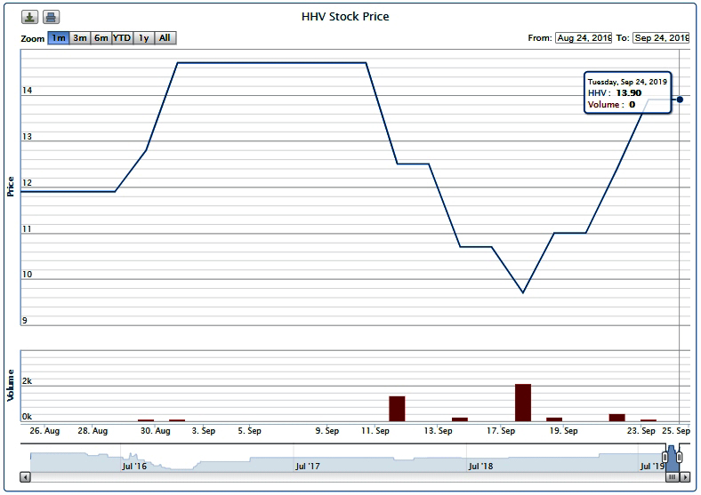This screenshot has height=495, width=701.
Task: Click the tallest volume bar near 17 Sep
Action: point(523,403)
